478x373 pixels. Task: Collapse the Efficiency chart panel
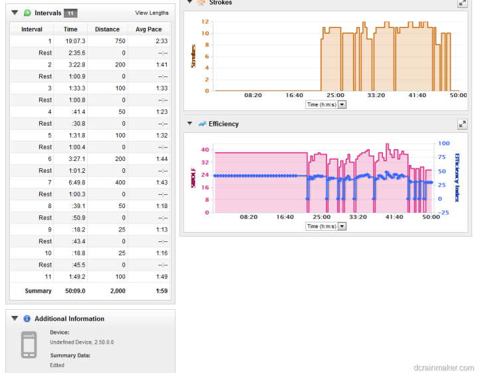click(190, 124)
